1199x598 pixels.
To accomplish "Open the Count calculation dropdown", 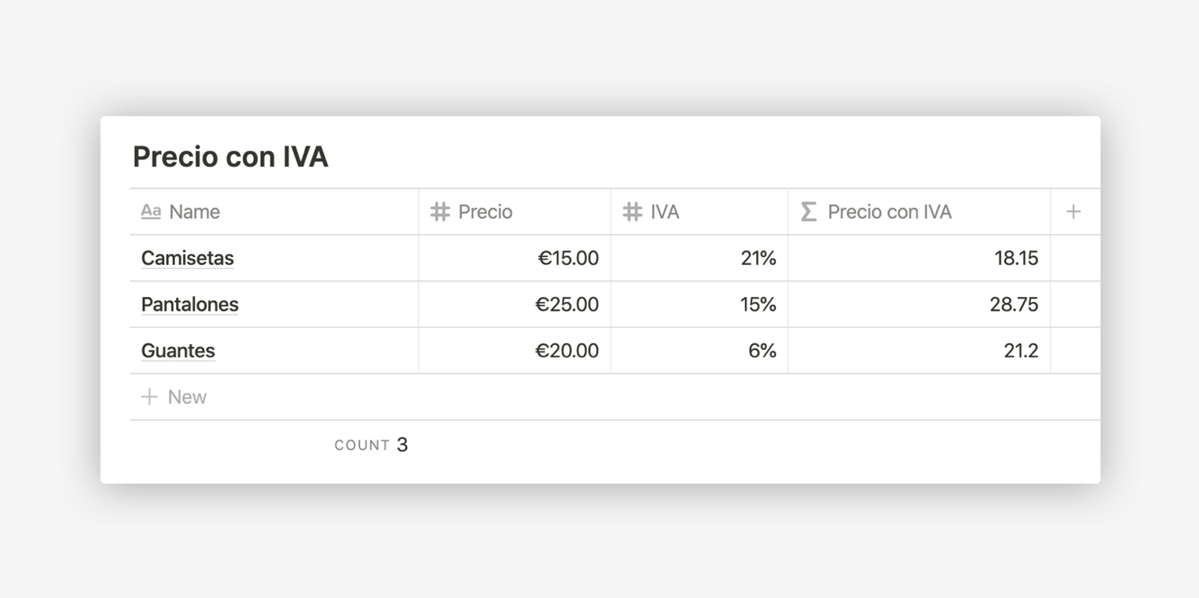I will [x=371, y=444].
